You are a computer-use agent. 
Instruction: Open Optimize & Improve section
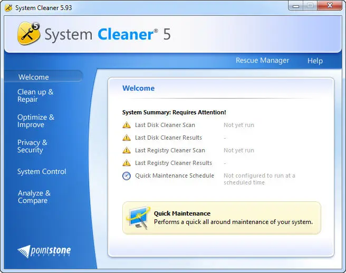pyautogui.click(x=36, y=121)
